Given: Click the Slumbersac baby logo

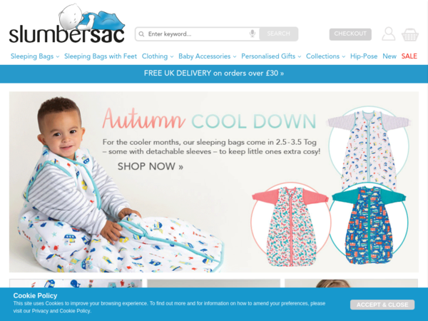Looking at the screenshot, I should (67, 24).
